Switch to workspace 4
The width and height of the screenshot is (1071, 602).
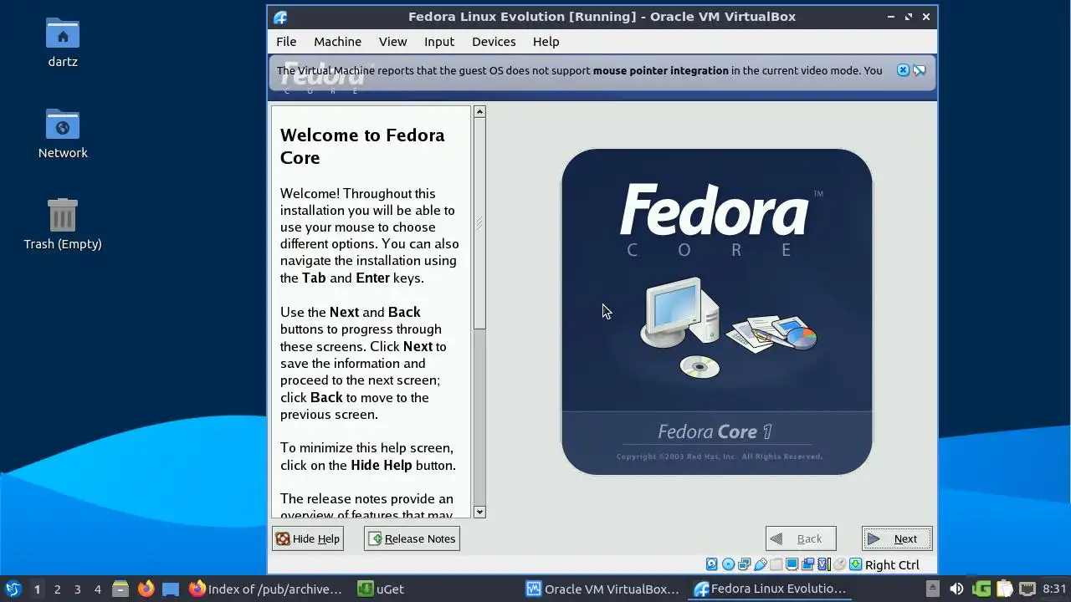pyautogui.click(x=98, y=589)
